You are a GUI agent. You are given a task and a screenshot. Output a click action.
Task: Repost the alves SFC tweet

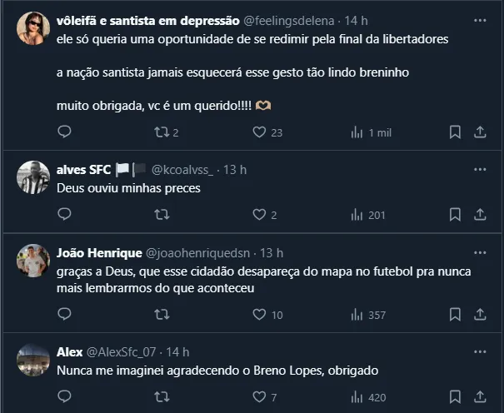[162, 215]
